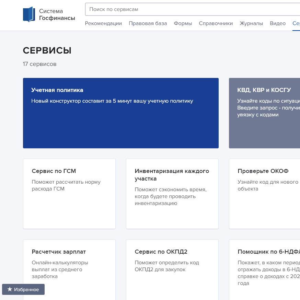Focus the Поиск по сервисам search field
Image resolution: width=300 pixels, height=300 pixels.
[193, 9]
